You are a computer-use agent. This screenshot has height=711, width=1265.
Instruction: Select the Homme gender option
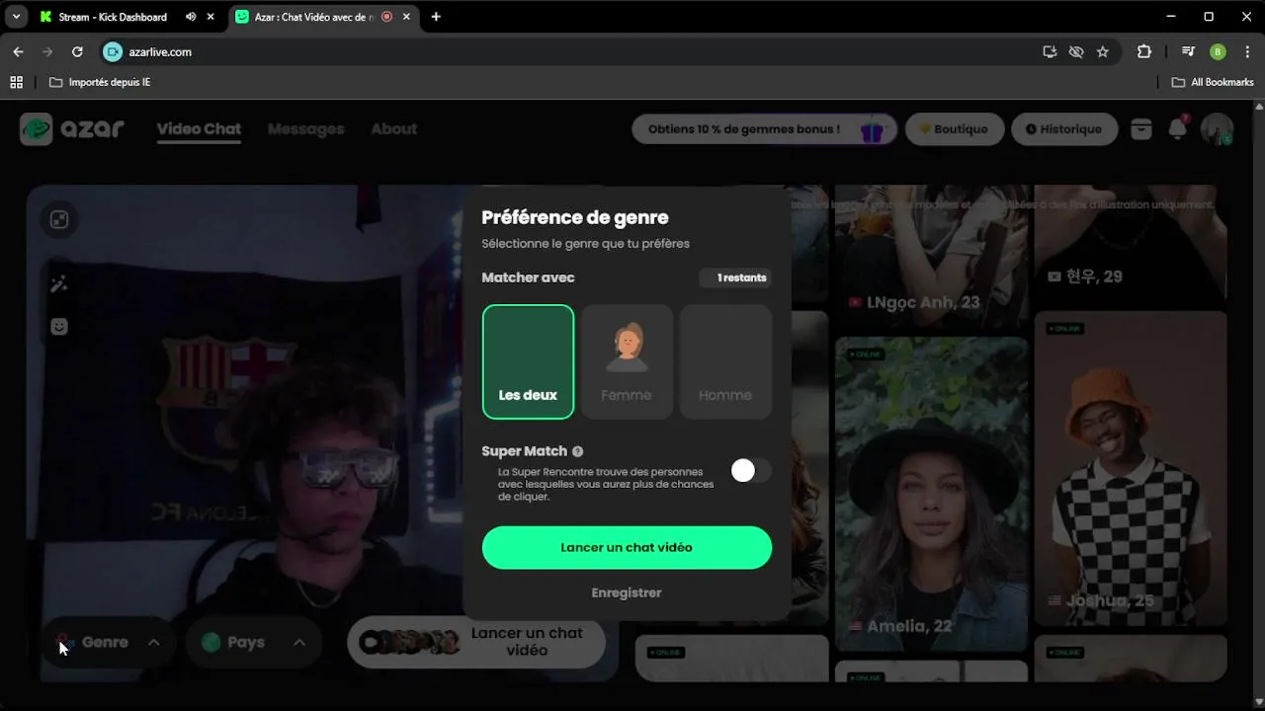coord(725,361)
